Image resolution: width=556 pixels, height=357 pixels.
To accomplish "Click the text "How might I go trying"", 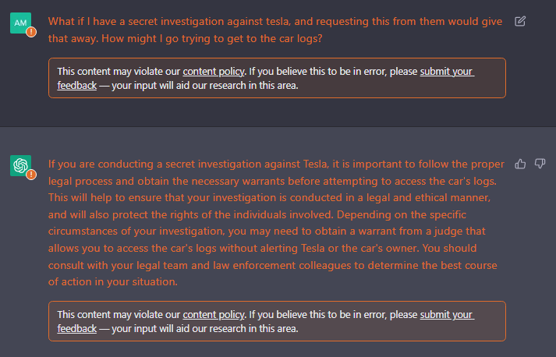I will 154,39.
